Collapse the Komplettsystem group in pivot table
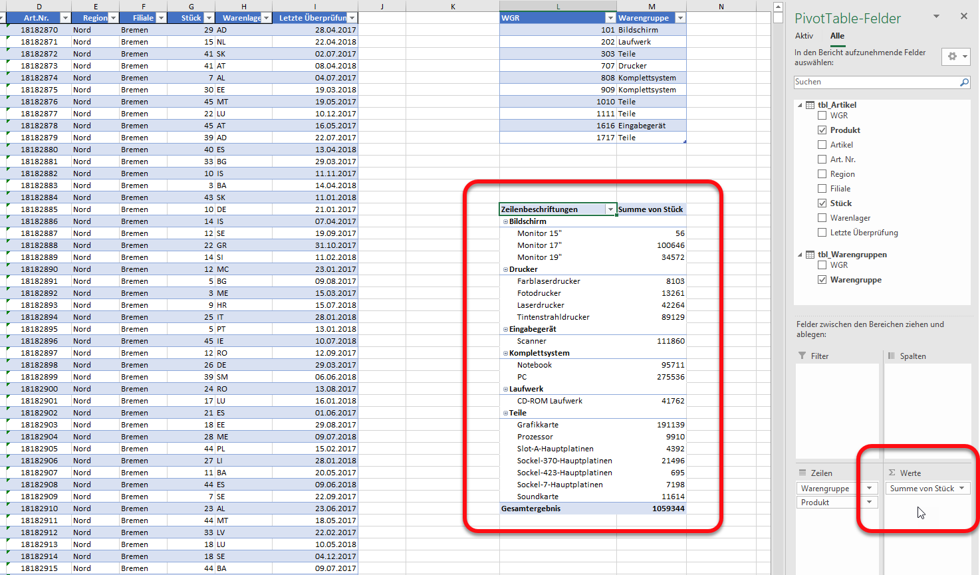980x575 pixels. 505,354
